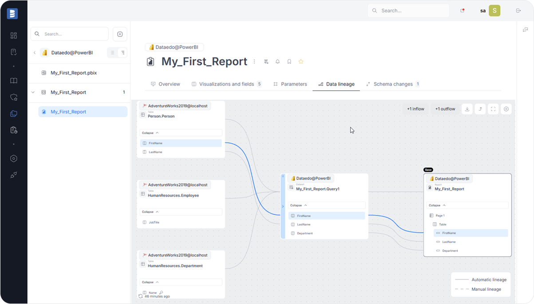
Task: Open My_First_Report.pbix in the navigation
Action: click(73, 73)
